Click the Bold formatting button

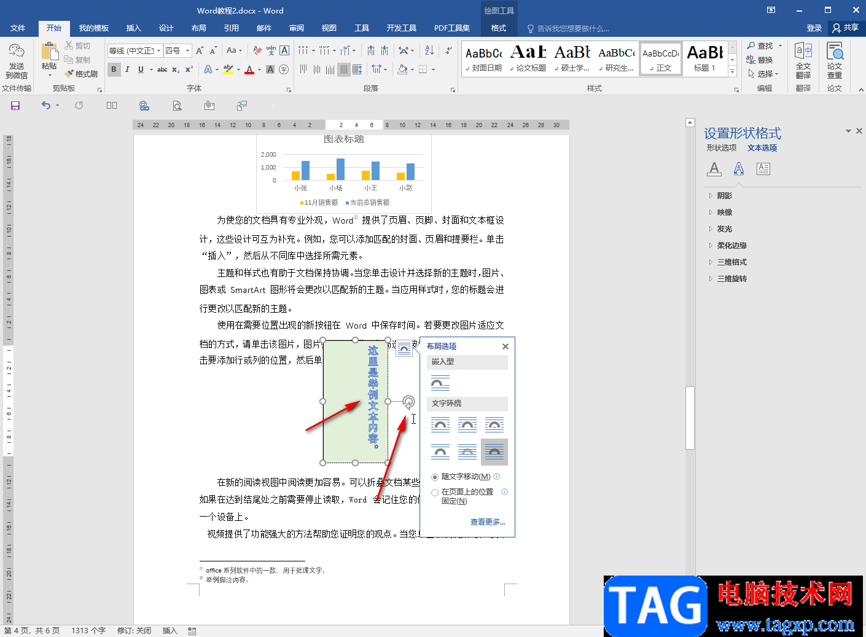(114, 69)
